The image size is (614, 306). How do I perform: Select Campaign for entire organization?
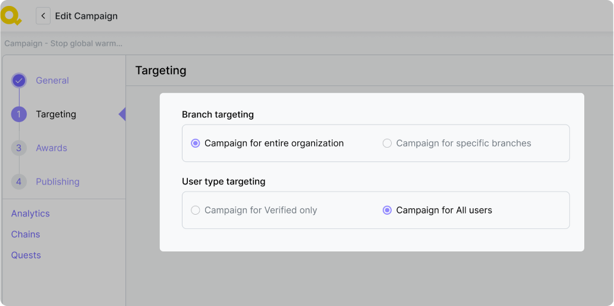(196, 143)
